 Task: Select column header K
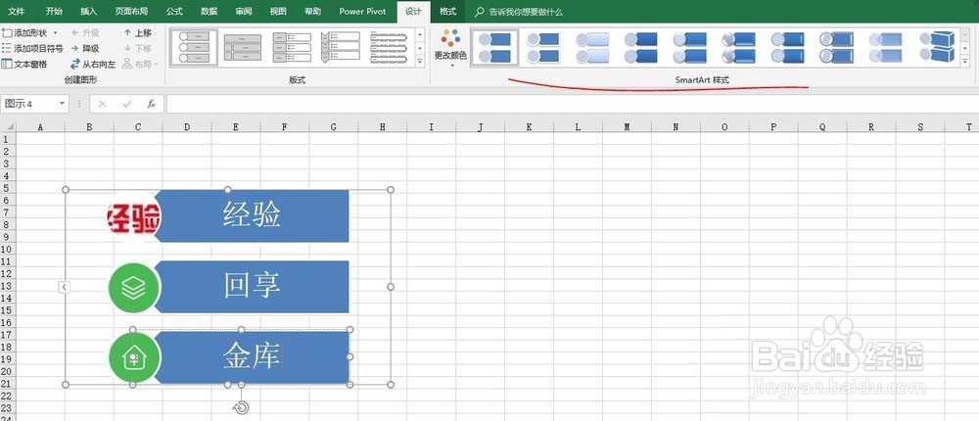pyautogui.click(x=529, y=127)
